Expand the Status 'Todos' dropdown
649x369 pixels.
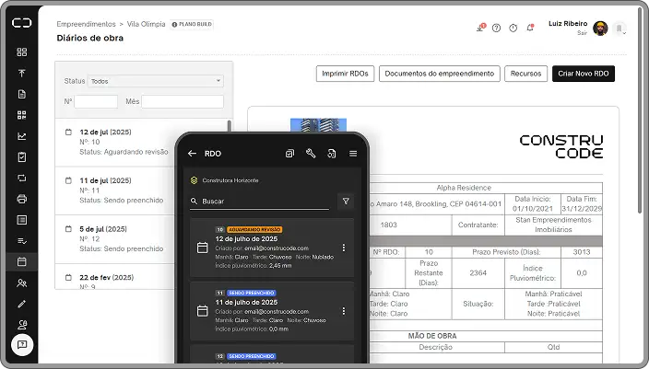(x=155, y=81)
